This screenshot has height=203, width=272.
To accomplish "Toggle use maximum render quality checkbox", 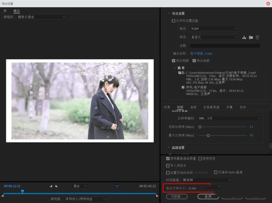I will click(168, 158).
